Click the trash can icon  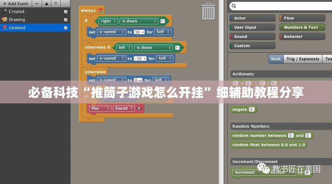[x=208, y=11]
